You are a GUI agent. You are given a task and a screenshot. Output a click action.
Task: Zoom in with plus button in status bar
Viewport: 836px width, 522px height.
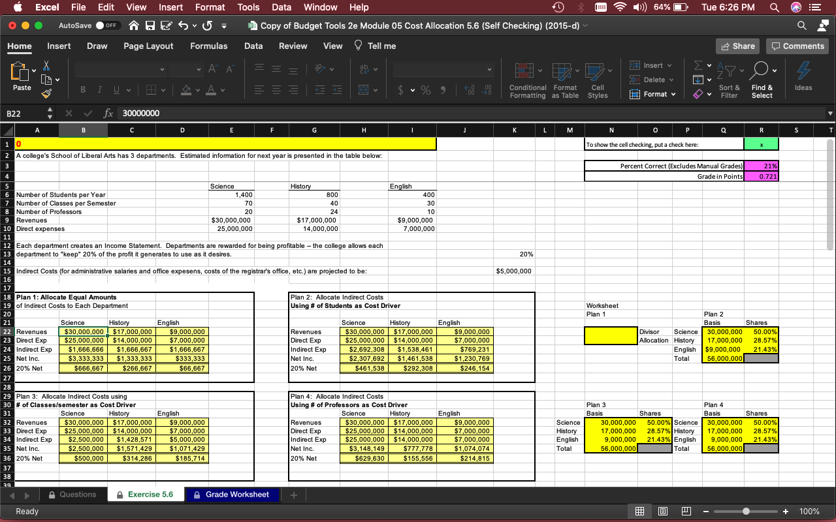pyautogui.click(x=786, y=511)
